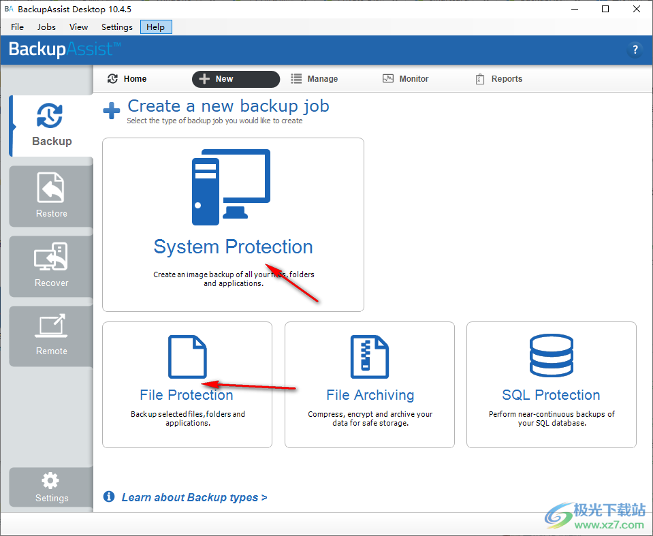The image size is (653, 536).
Task: Click the 'Create a new backup job' heading
Action: [228, 106]
